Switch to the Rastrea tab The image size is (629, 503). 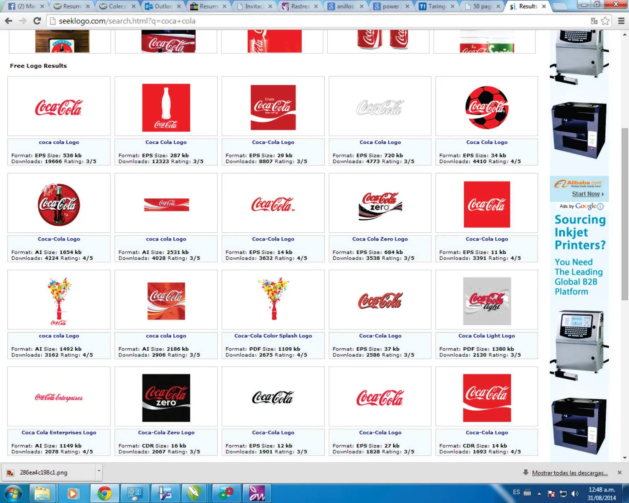(x=300, y=6)
